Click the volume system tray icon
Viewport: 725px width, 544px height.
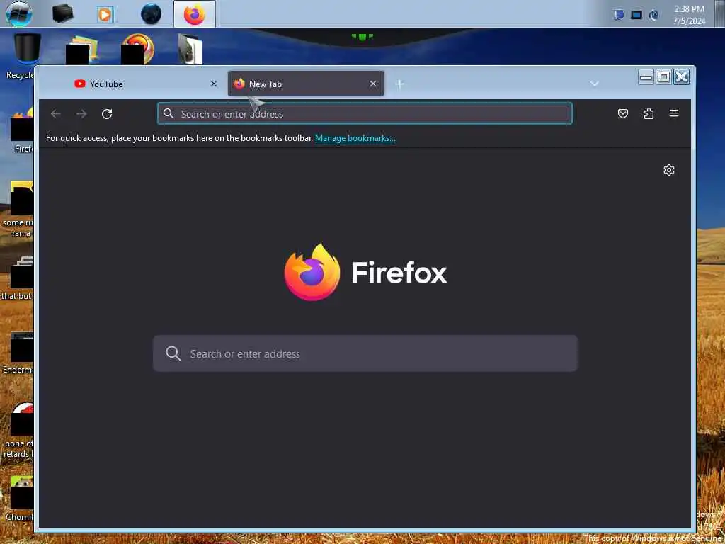coord(653,15)
